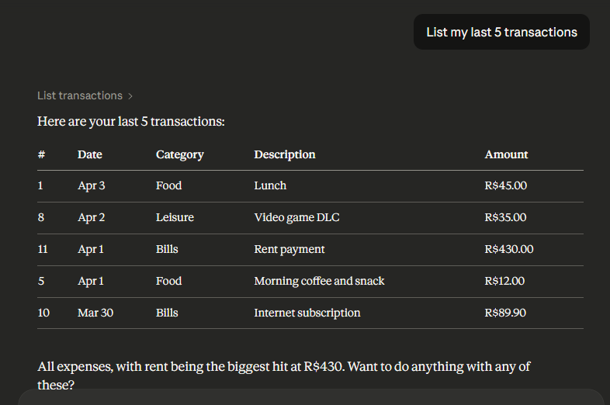Viewport: 610px width, 405px height.
Task: Click the # column header
Action: coord(41,154)
